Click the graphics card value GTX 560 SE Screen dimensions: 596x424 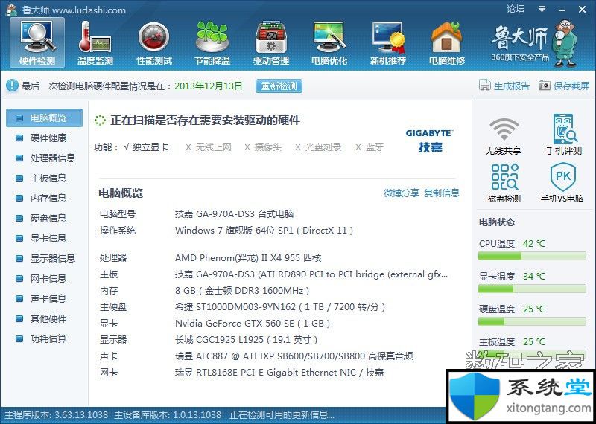(x=253, y=324)
